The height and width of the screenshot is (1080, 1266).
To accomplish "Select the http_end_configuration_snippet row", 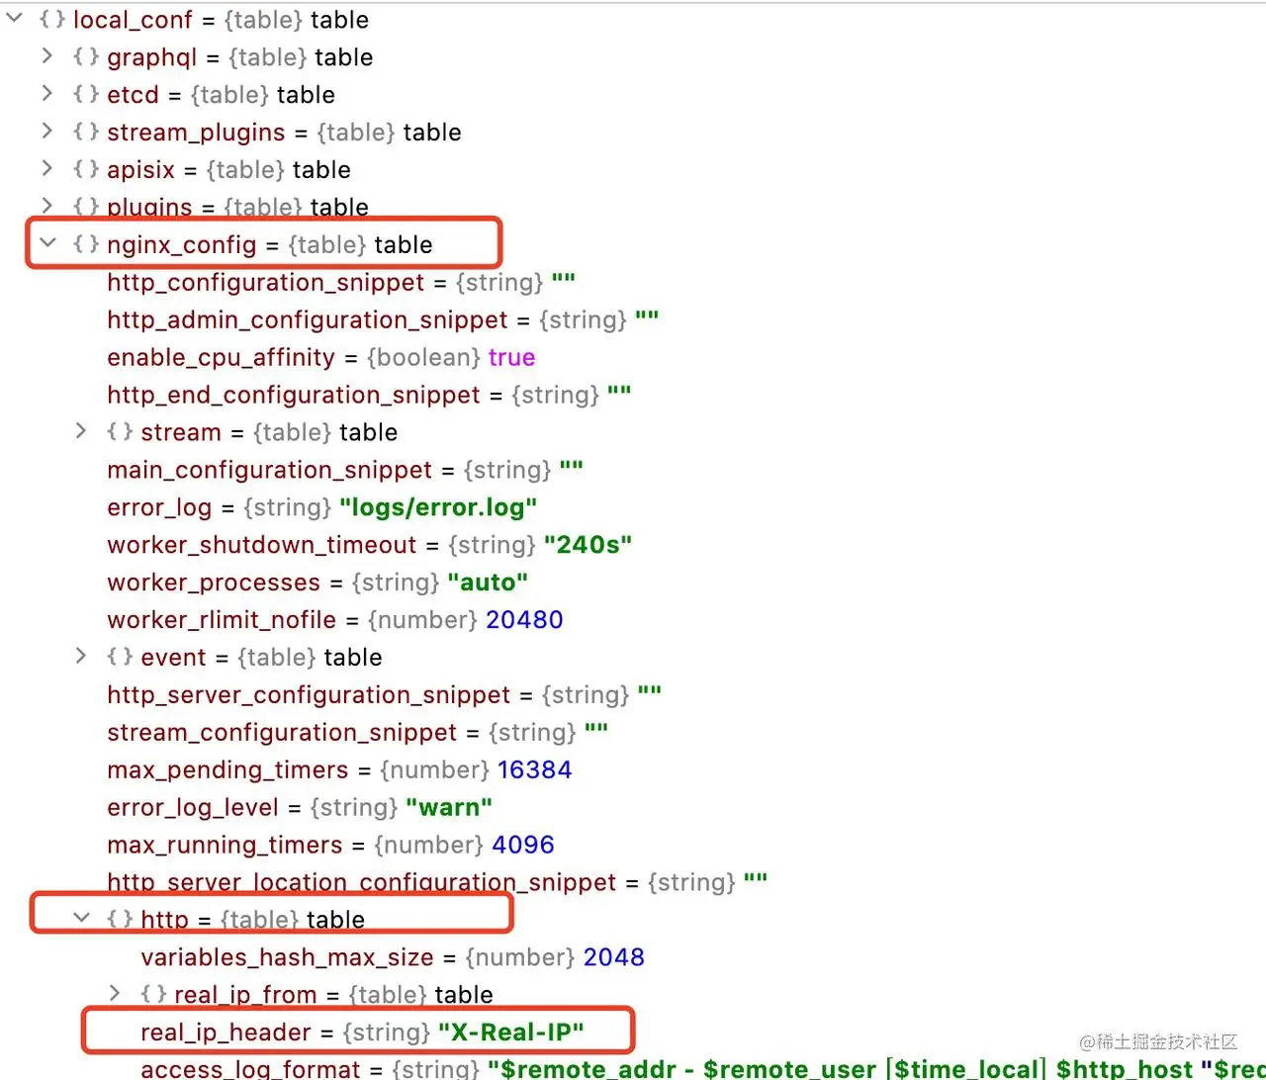I will tap(369, 395).
